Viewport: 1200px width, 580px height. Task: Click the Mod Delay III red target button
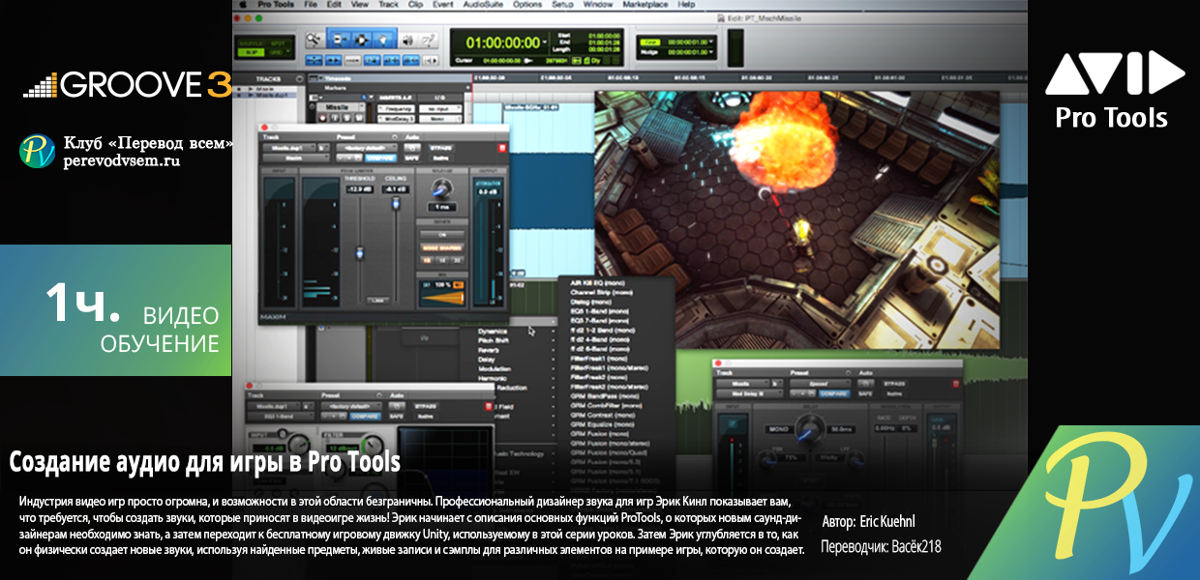coord(955,382)
